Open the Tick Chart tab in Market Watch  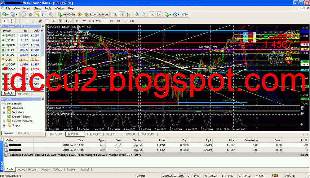point(24,94)
